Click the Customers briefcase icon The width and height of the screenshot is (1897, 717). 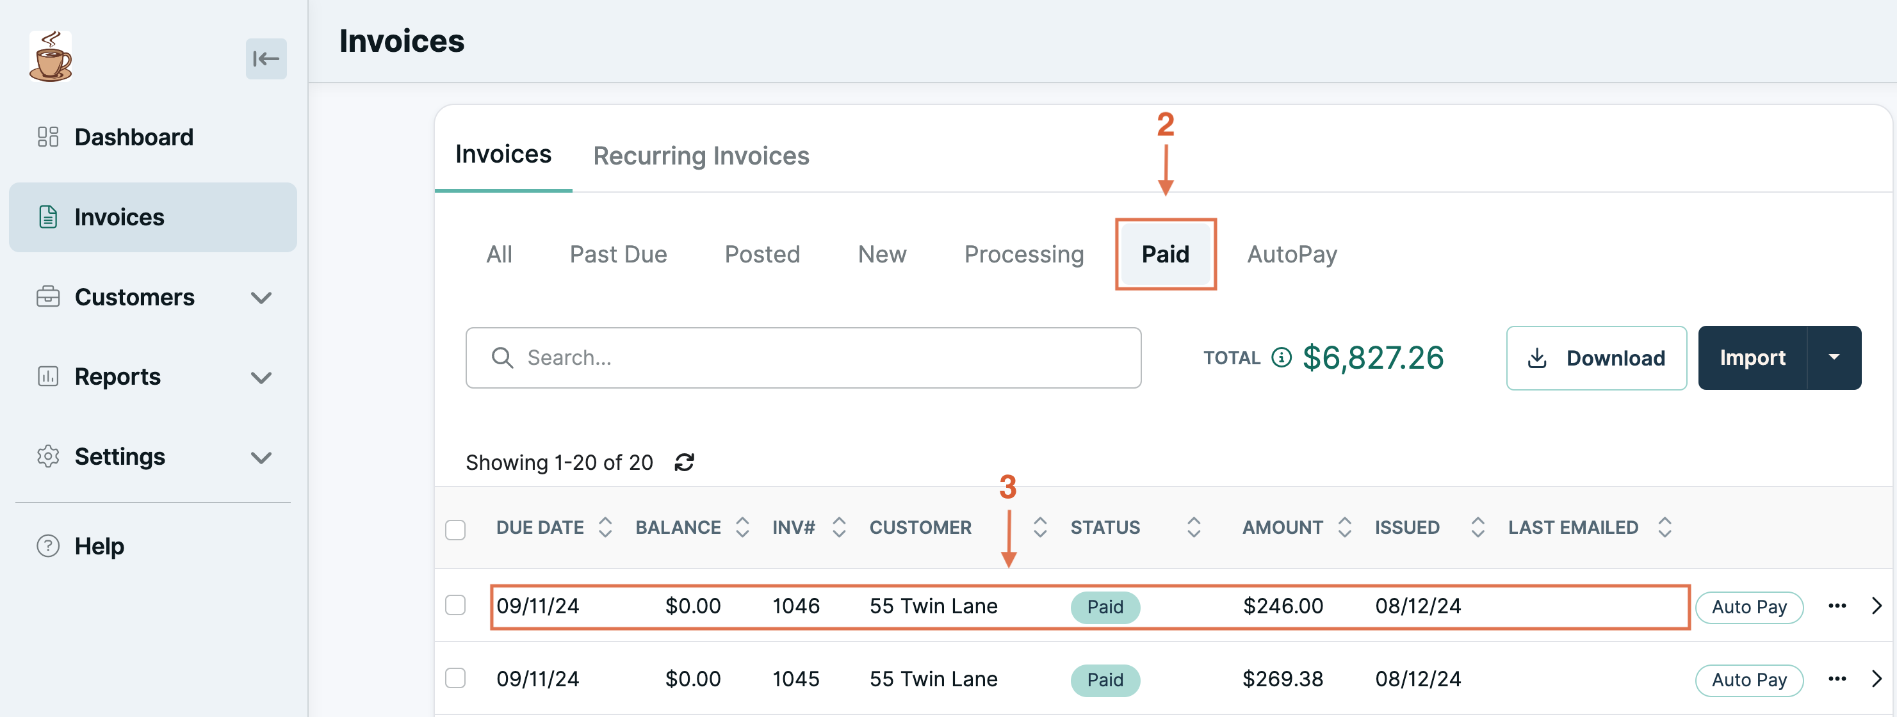tap(49, 296)
